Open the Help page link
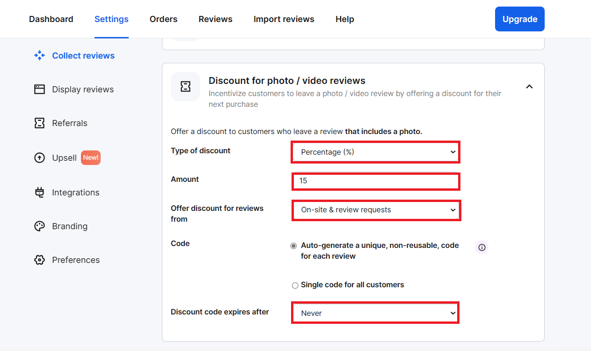This screenshot has width=591, height=351. click(x=345, y=19)
